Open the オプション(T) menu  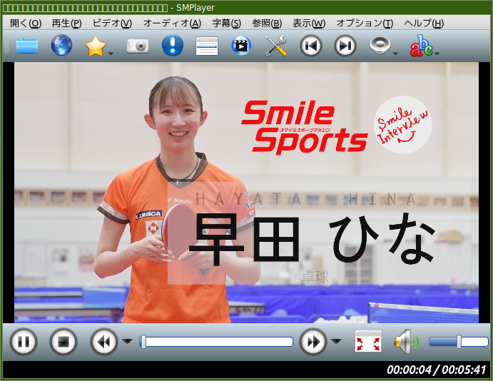pyautogui.click(x=365, y=23)
